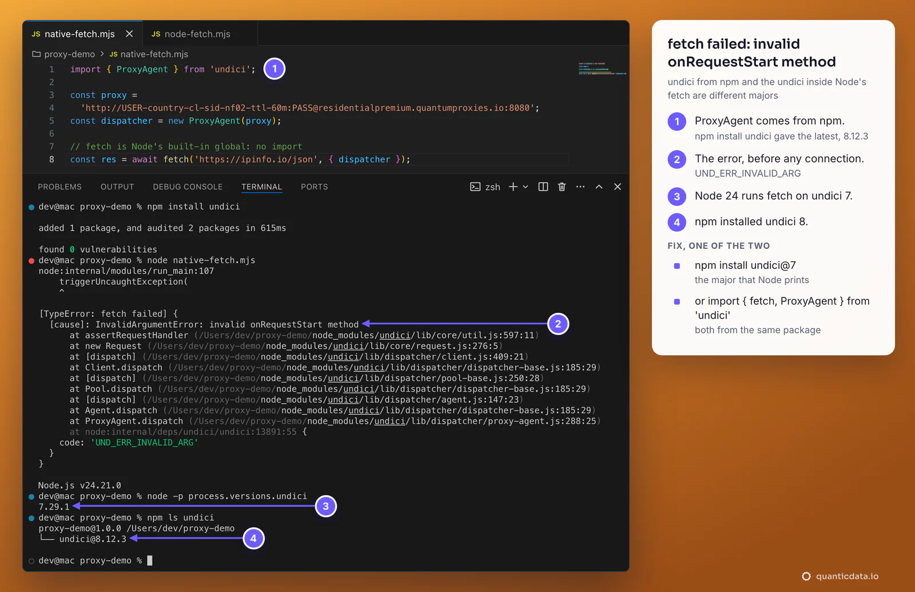
Task: Switch to the DEBUG CONSOLE tab
Action: [188, 186]
